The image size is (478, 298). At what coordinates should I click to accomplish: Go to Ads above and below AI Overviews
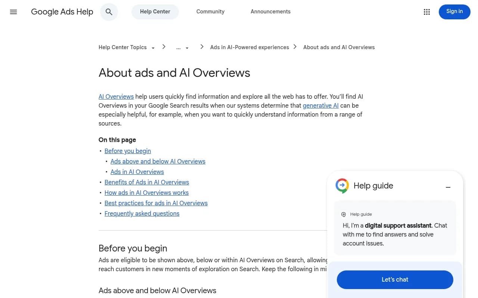coord(158,161)
